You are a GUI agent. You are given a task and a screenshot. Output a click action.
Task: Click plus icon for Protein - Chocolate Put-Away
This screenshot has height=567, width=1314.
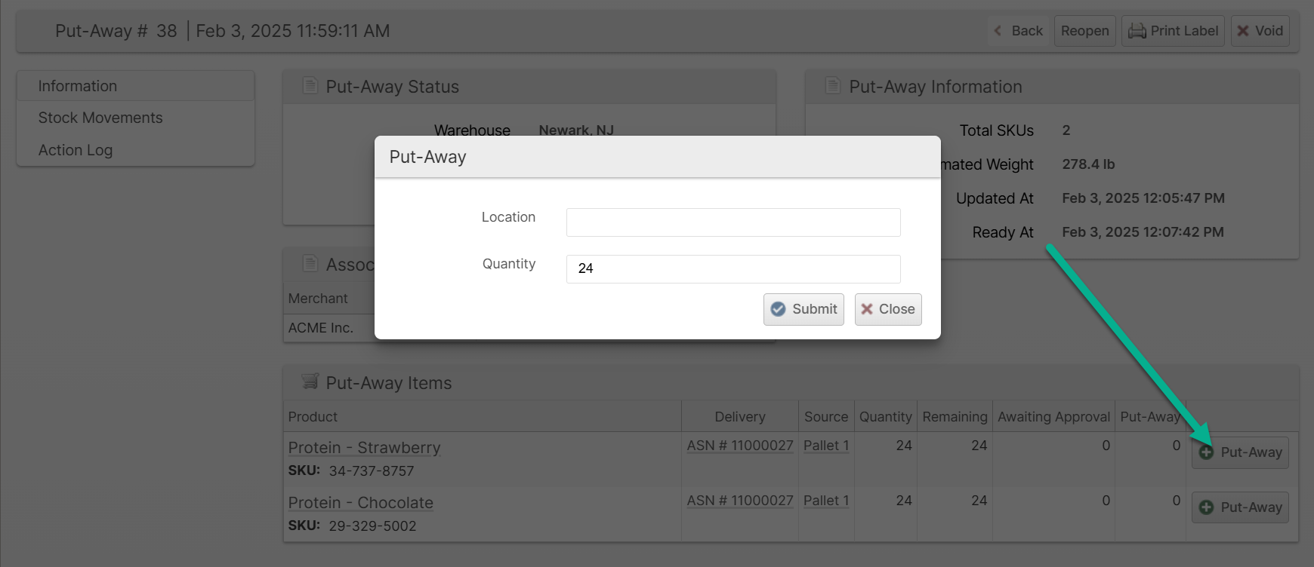click(1207, 507)
